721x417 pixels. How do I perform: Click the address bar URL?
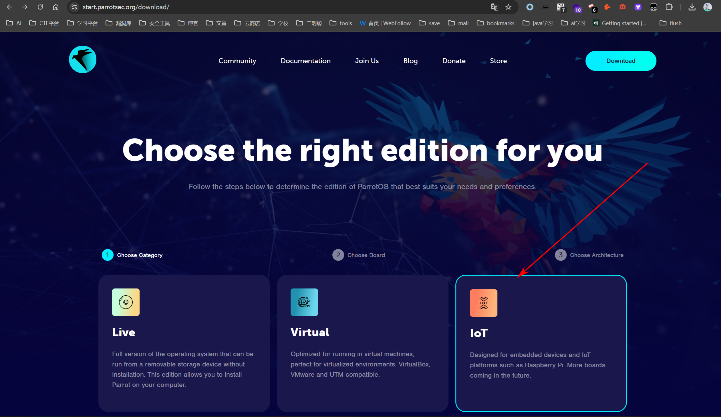pyautogui.click(x=126, y=7)
